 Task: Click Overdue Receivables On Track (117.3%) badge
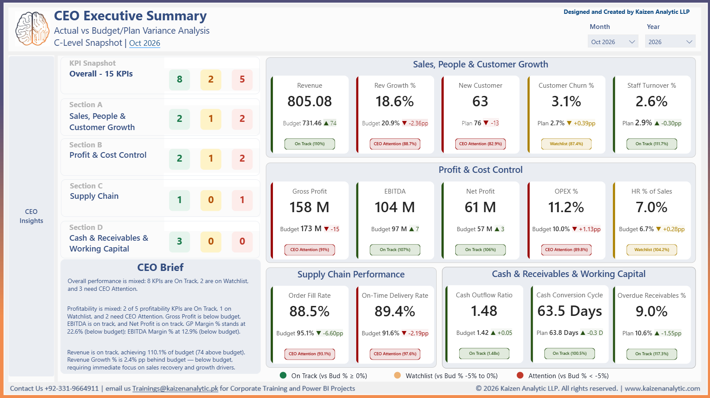click(652, 354)
